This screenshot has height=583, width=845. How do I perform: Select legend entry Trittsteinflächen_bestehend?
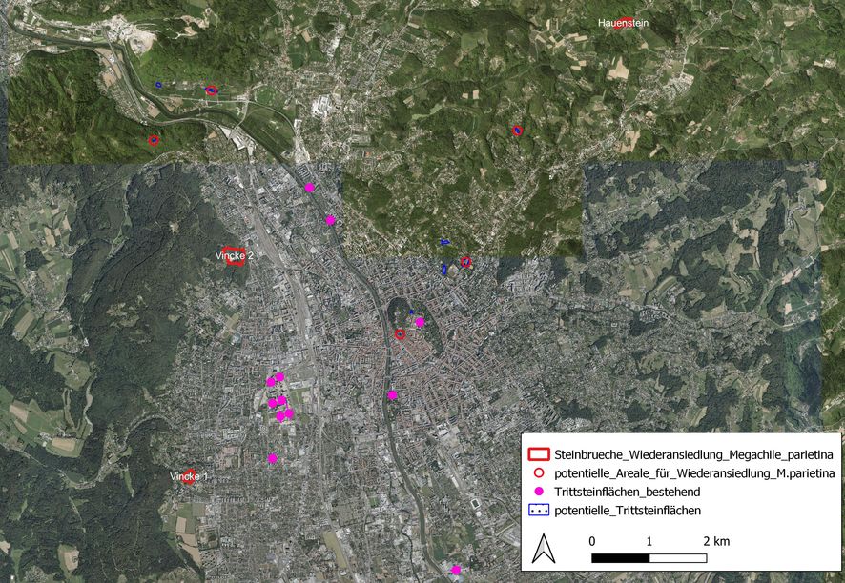pyautogui.click(x=628, y=492)
